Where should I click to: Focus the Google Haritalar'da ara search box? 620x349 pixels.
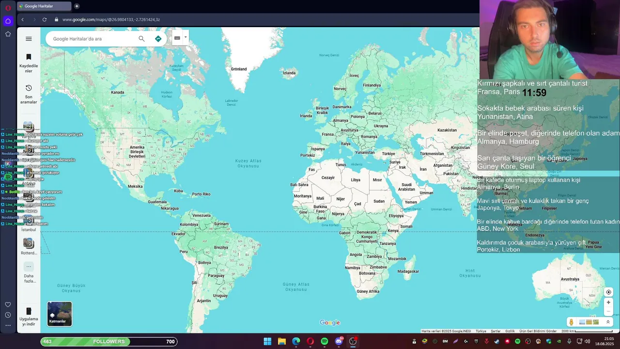pyautogui.click(x=92, y=39)
